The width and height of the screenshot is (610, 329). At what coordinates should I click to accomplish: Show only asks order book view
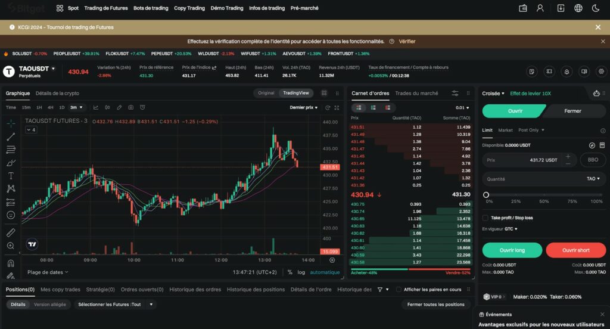click(387, 107)
